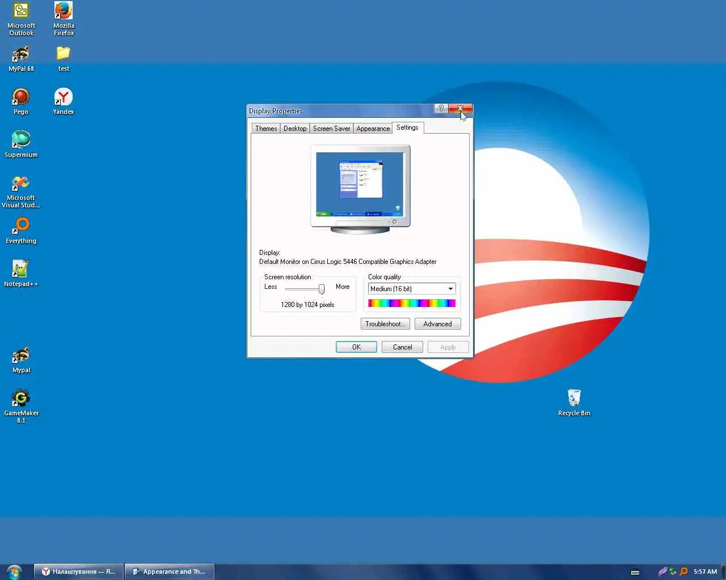Select the Microsoft Visual Studio shortcut
The image size is (726, 580).
[21, 191]
